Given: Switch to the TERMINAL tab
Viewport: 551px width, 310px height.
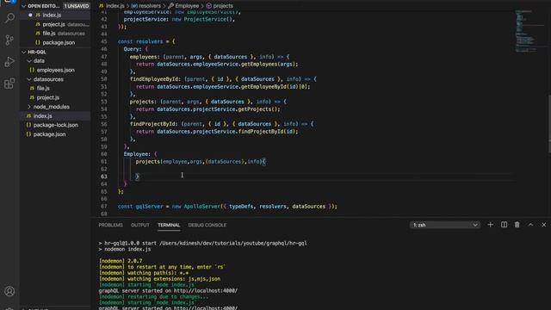Looking at the screenshot, I should tap(169, 225).
